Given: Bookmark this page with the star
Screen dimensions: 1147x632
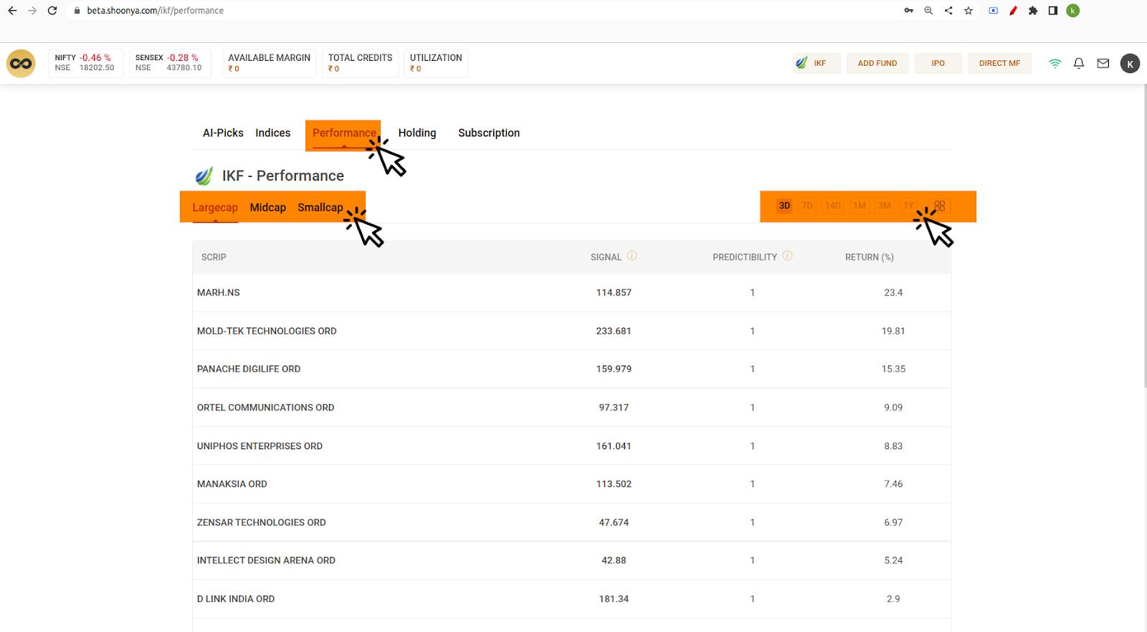Looking at the screenshot, I should click(968, 11).
